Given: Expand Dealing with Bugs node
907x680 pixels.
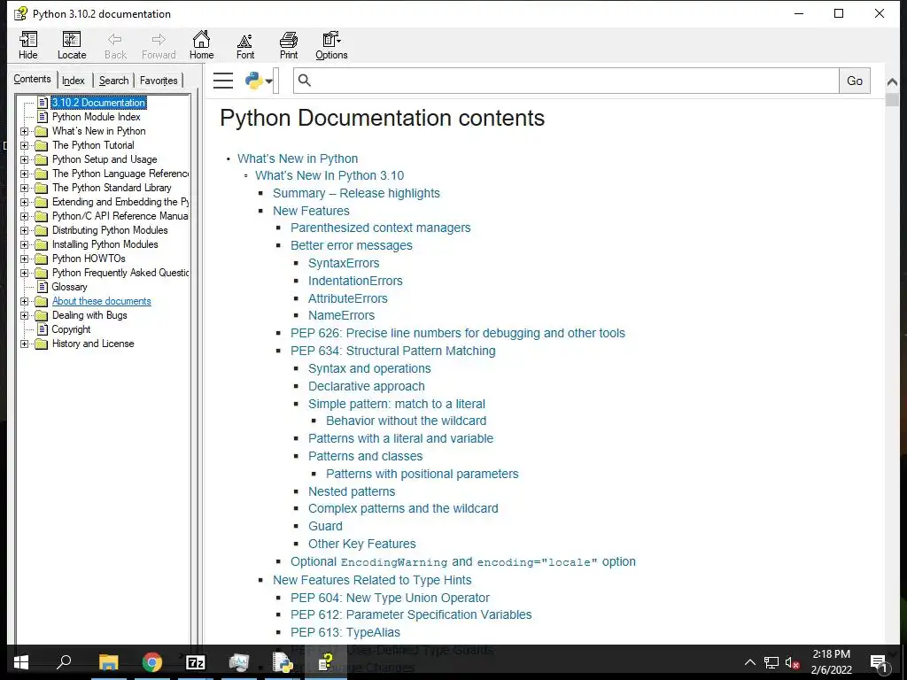Looking at the screenshot, I should (24, 315).
